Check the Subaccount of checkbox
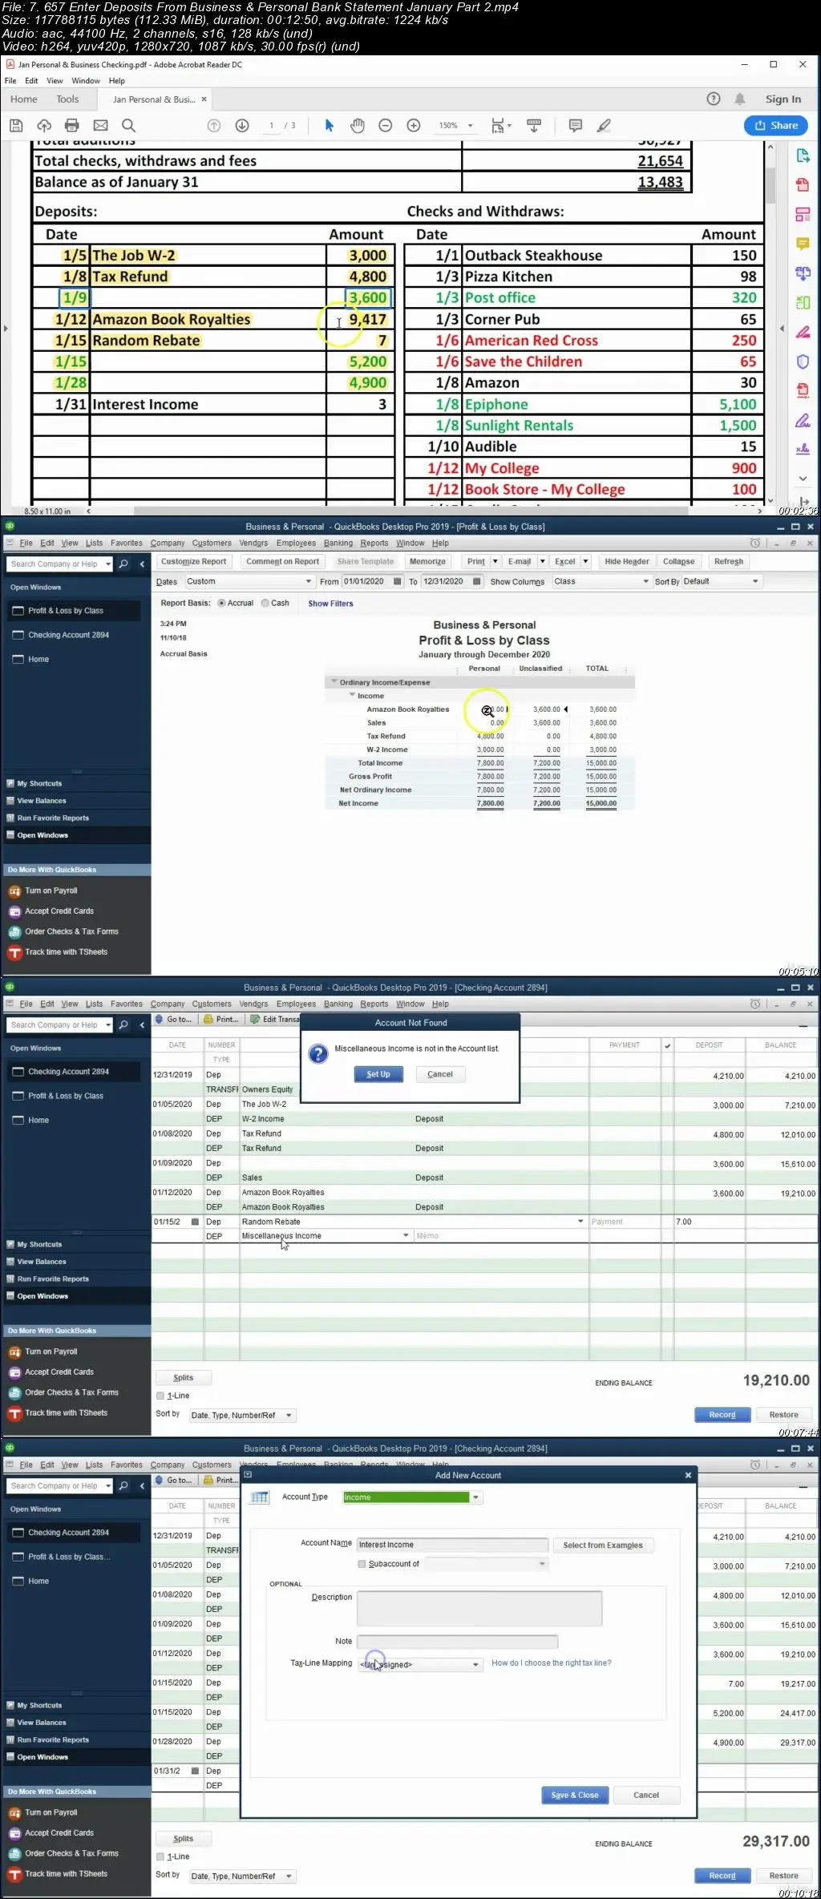Screen dimensions: 821x1899 click(x=362, y=1564)
